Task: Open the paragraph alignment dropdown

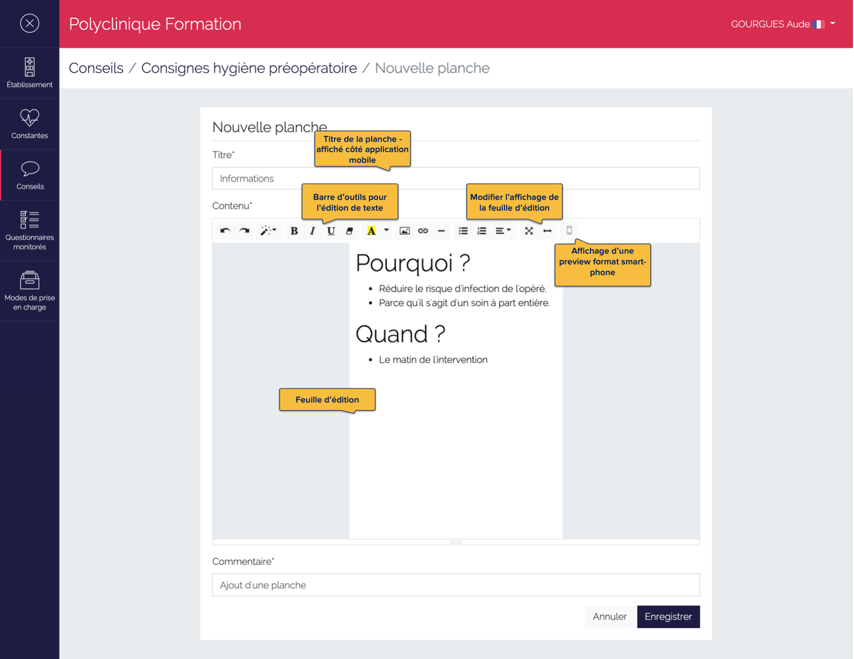Action: pos(503,231)
